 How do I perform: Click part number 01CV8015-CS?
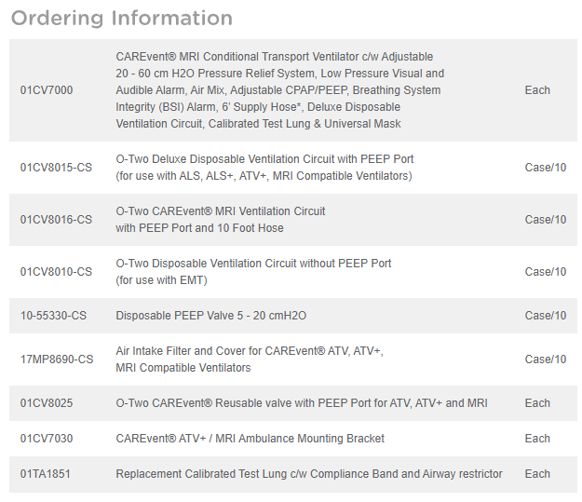point(56,168)
